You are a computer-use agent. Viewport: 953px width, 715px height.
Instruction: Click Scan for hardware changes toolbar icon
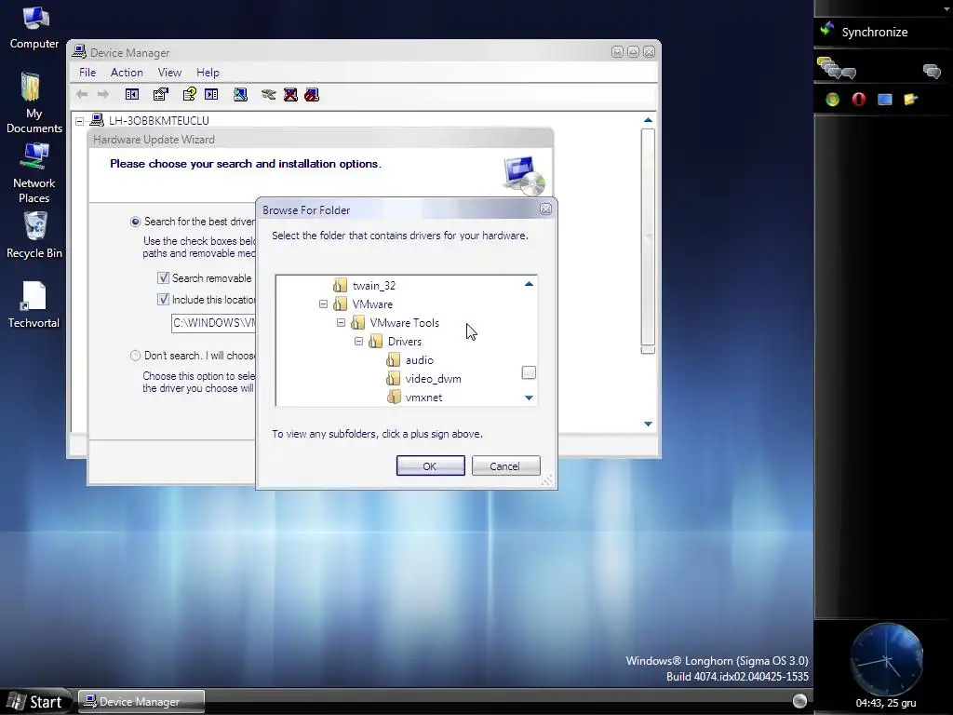pos(241,94)
